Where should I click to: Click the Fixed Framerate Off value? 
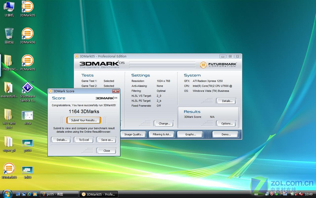coord(159,106)
